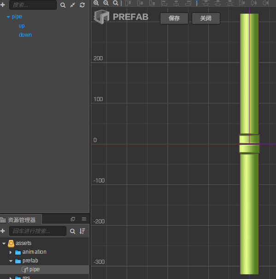Collapse the prefab folder
Viewport: 276px width, 279px height.
[x=11, y=261]
